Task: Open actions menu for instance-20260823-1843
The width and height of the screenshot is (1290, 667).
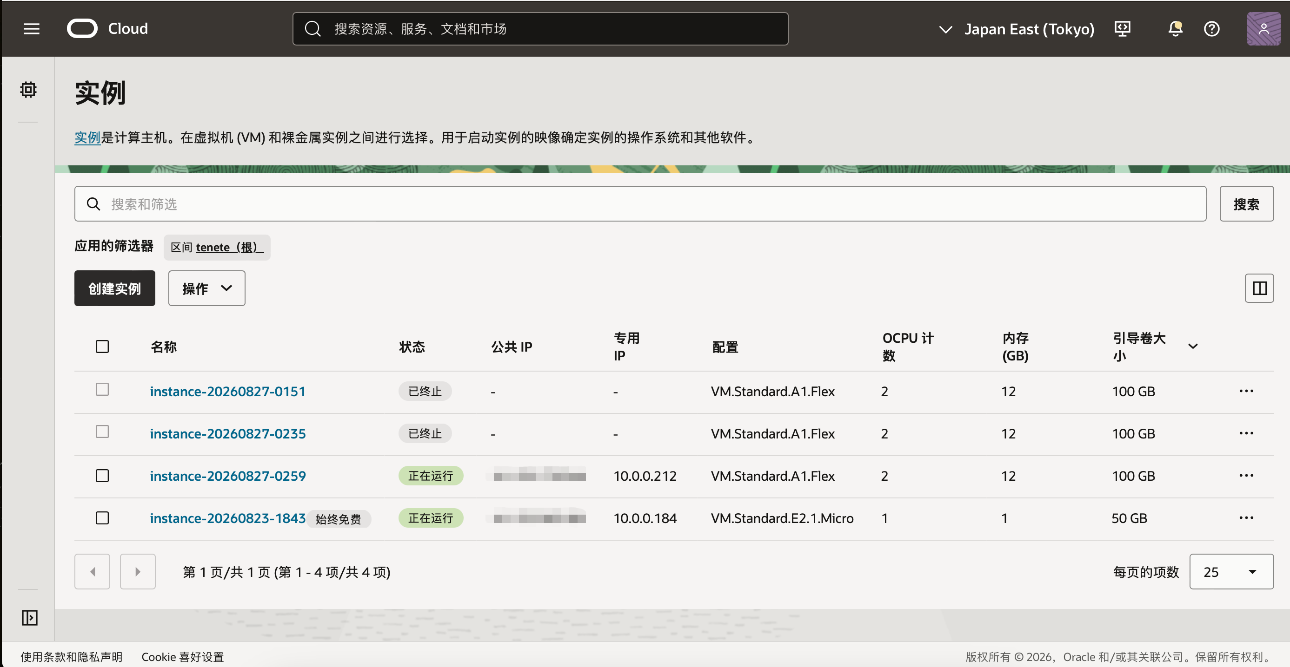Action: pyautogui.click(x=1246, y=518)
